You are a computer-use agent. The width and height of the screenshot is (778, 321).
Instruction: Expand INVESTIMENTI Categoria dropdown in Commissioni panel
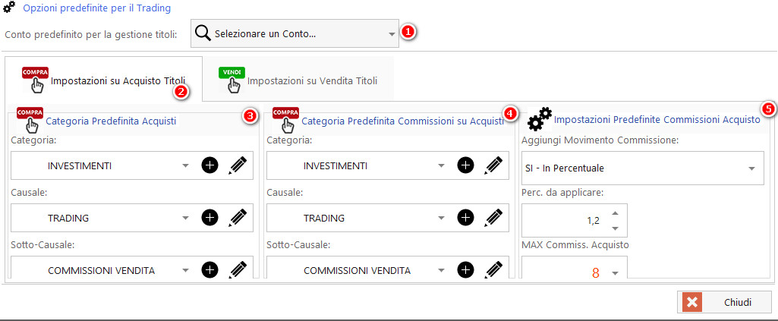pyautogui.click(x=441, y=166)
